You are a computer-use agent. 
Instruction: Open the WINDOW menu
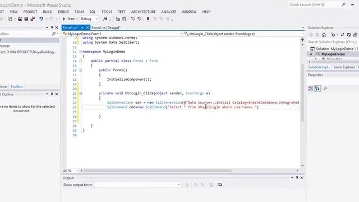pyautogui.click(x=189, y=12)
